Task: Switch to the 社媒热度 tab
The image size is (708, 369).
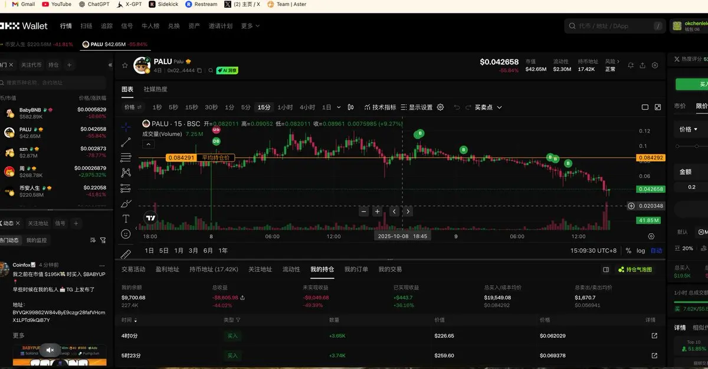Action: [155, 89]
